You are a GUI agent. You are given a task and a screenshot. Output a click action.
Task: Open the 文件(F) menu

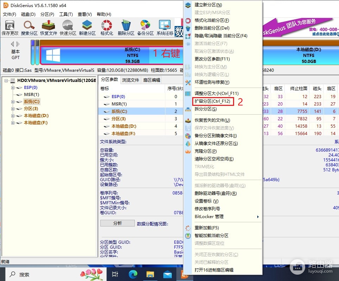coord(9,14)
